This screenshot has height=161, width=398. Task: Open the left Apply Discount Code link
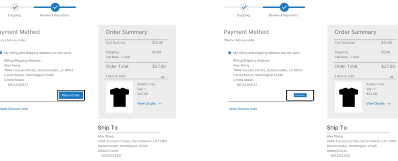click(14, 109)
